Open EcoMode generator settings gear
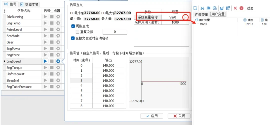Viewport: 270px width, 125px height. tap(58, 36)
